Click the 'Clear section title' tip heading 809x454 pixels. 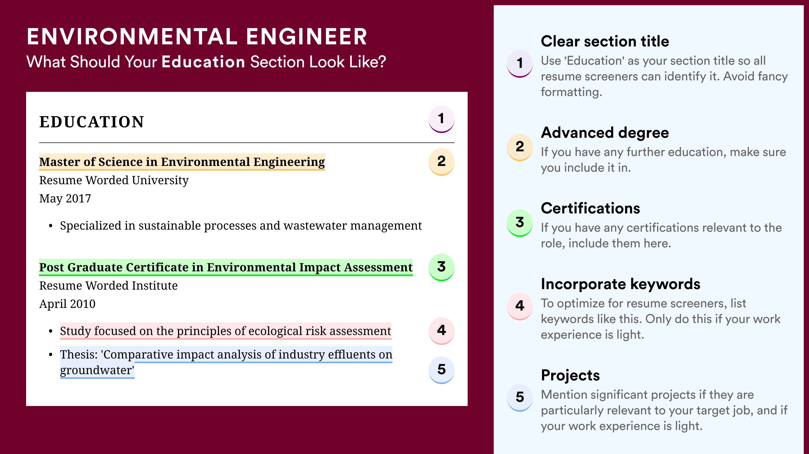tap(605, 41)
